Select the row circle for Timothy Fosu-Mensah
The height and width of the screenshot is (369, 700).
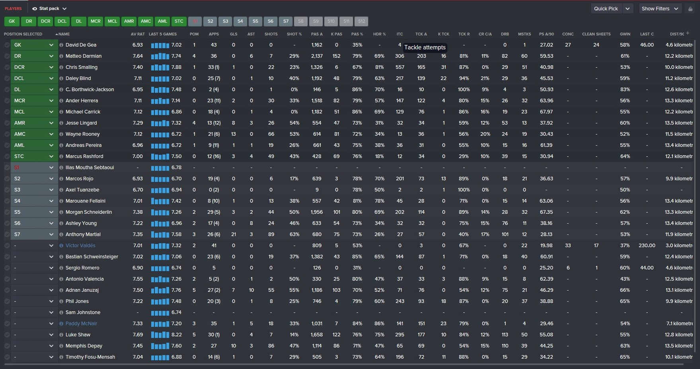(x=7, y=357)
